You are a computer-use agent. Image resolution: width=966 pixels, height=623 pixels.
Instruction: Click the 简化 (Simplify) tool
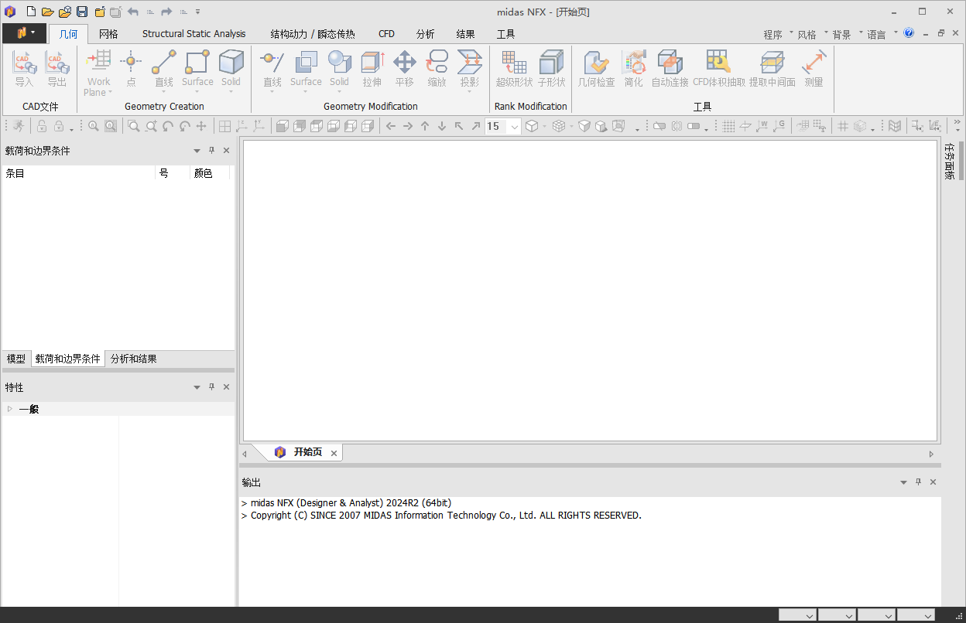[634, 69]
